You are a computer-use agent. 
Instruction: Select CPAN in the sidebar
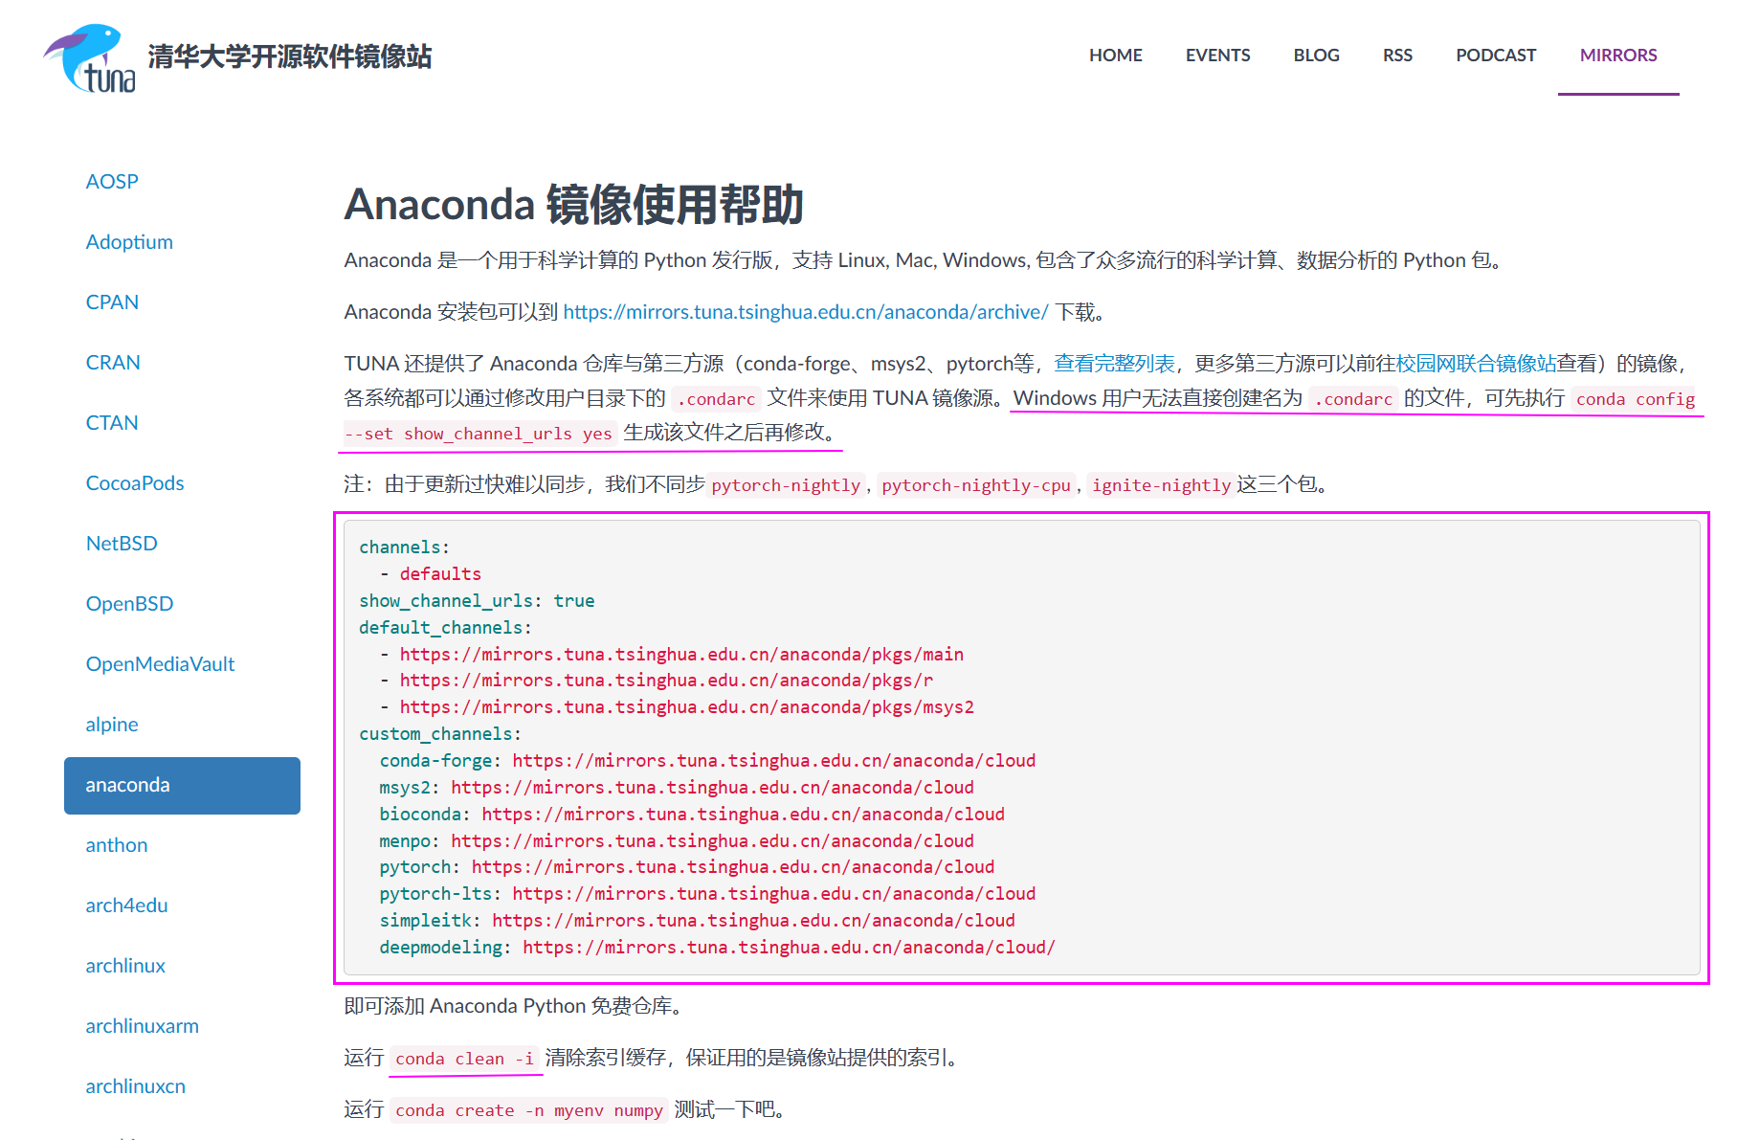(x=112, y=302)
